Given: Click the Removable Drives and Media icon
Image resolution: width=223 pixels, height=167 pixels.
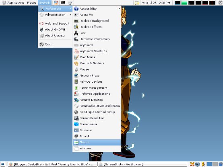Looking at the screenshot, I should pos(76,106).
